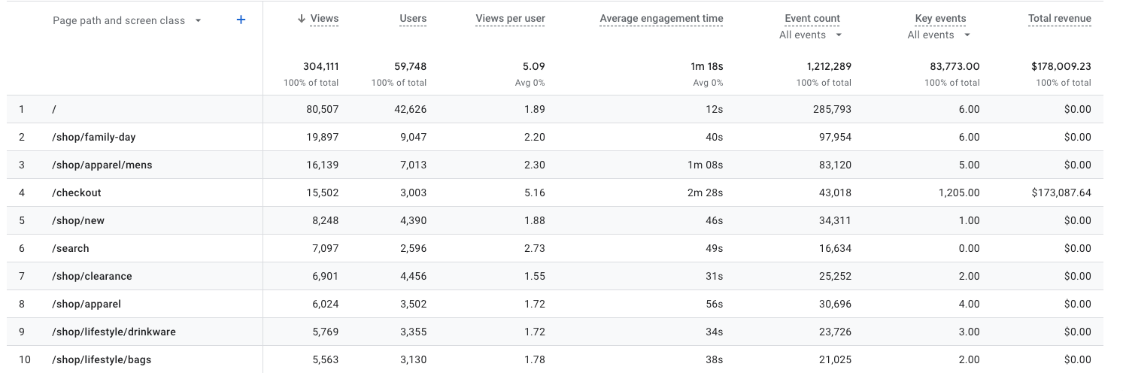Select the /search page path

point(71,249)
